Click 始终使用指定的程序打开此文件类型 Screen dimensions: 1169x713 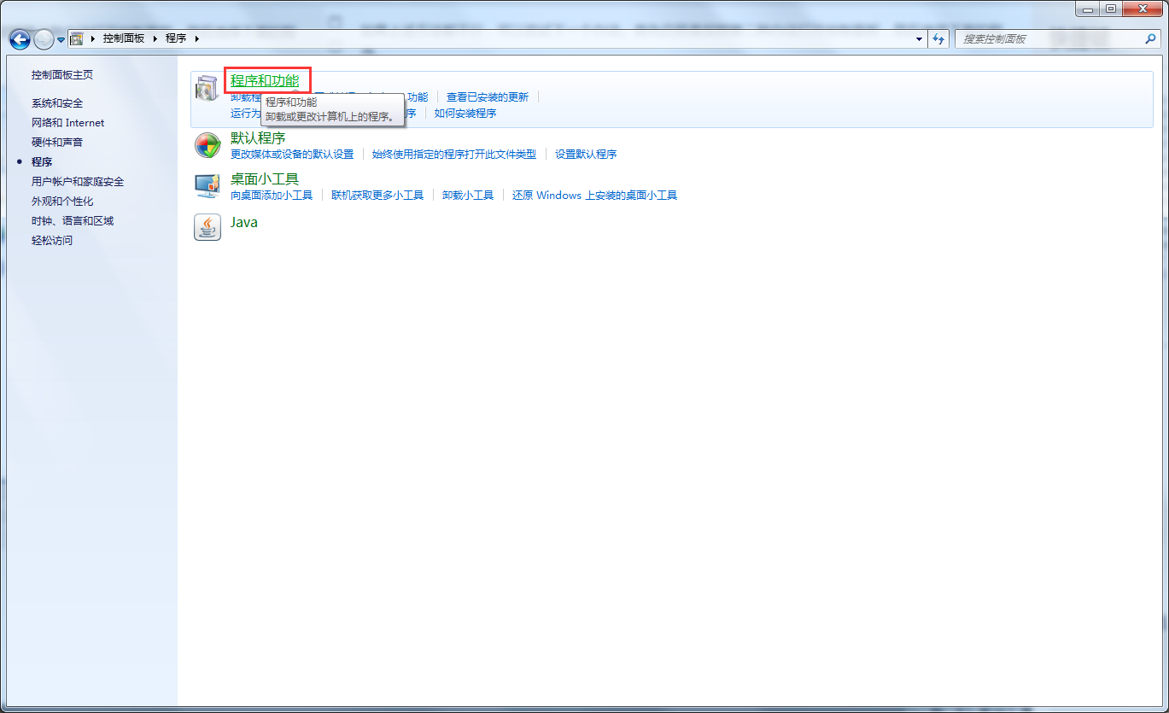click(x=454, y=155)
